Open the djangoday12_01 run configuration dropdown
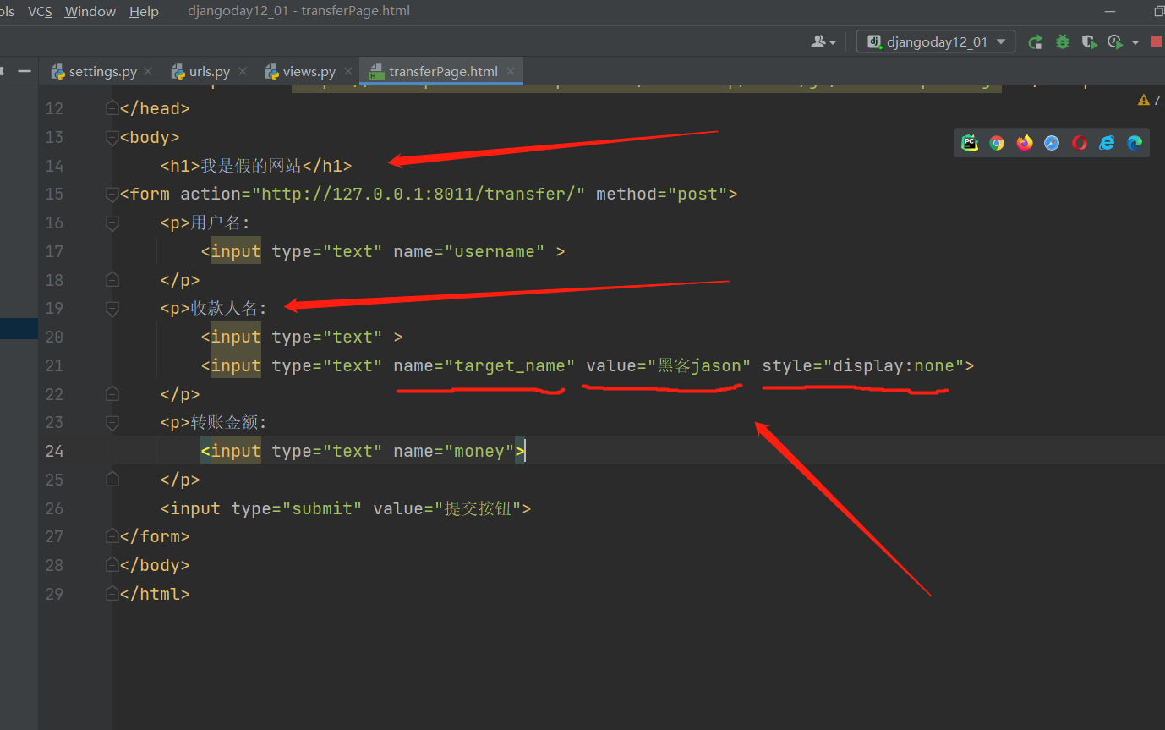The image size is (1165, 730). click(x=936, y=41)
